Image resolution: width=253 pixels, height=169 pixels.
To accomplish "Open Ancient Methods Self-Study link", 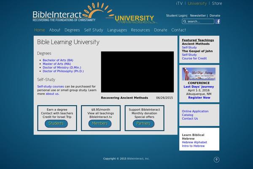I will pos(189,48).
